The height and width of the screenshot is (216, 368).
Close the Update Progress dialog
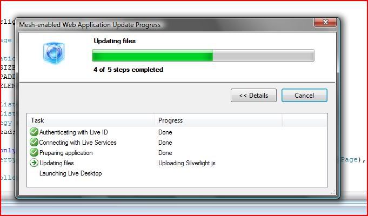pos(325,22)
